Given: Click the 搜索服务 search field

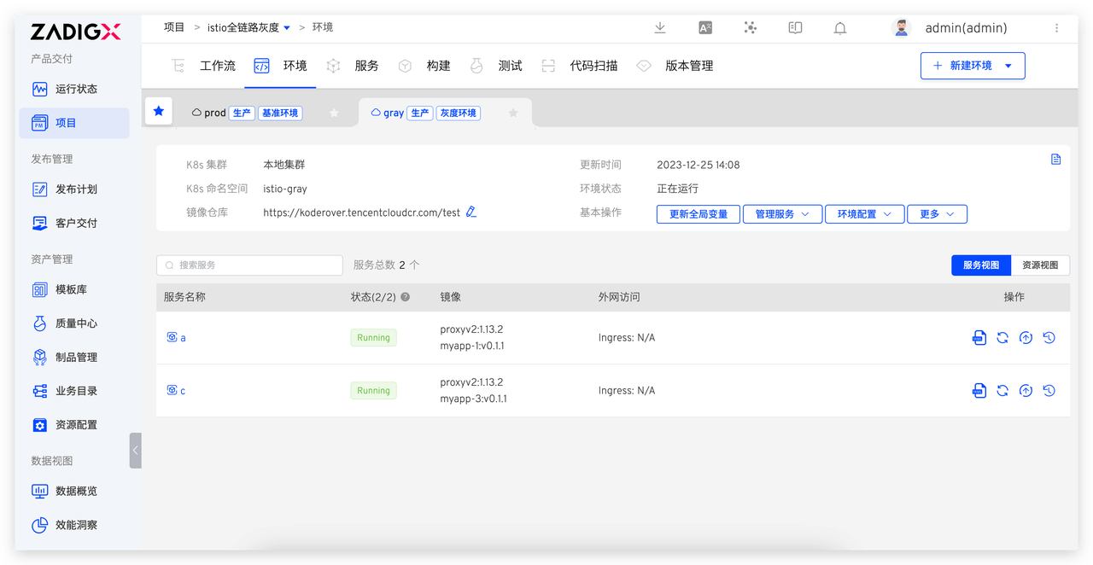Looking at the screenshot, I should point(256,265).
